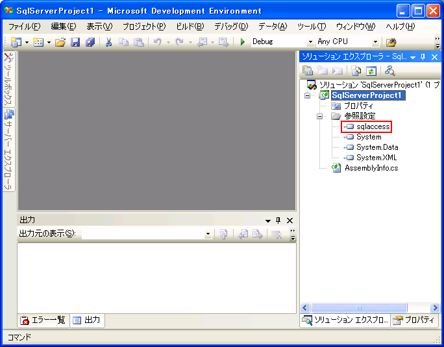Image resolution: width=444 pixels, height=347 pixels.
Task: Open the ウィンドウ(W) menu
Action: click(x=356, y=27)
